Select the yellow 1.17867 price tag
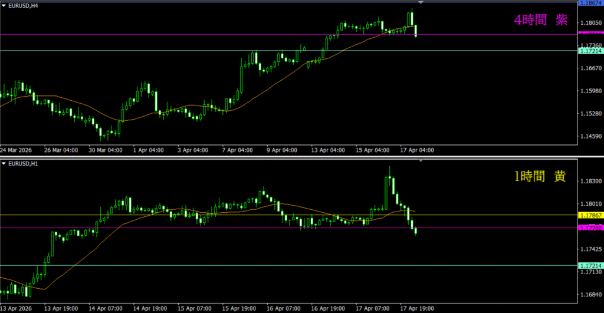604x313 pixels. (591, 215)
